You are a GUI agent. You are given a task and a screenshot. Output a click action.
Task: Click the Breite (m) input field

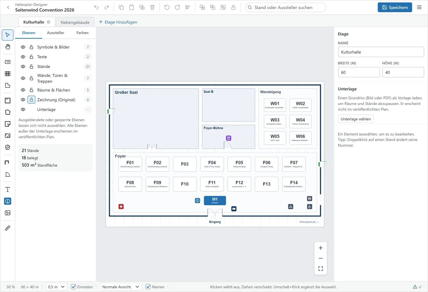pyautogui.click(x=359, y=72)
